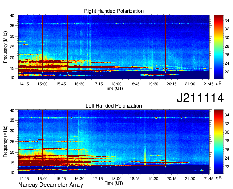Click the Left Handed Polarization spectrogram image
233x189 pixels.
coord(114,142)
